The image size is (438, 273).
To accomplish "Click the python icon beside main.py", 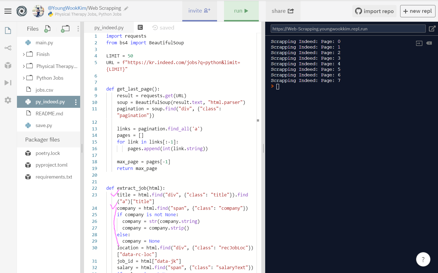I will coord(28,43).
